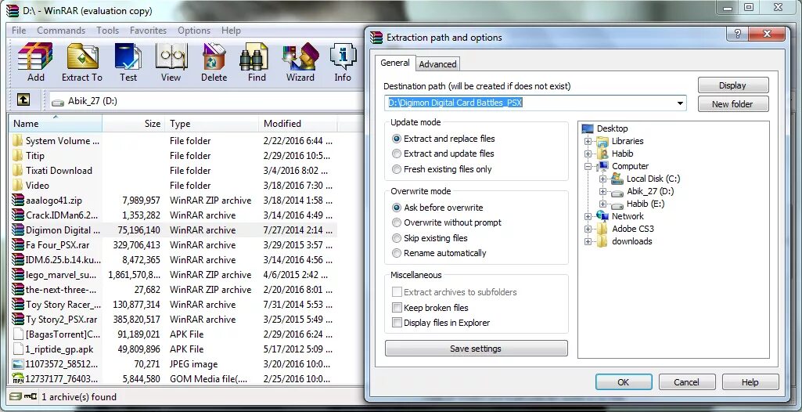Open the Tools menu
802x412 pixels.
pos(107,31)
